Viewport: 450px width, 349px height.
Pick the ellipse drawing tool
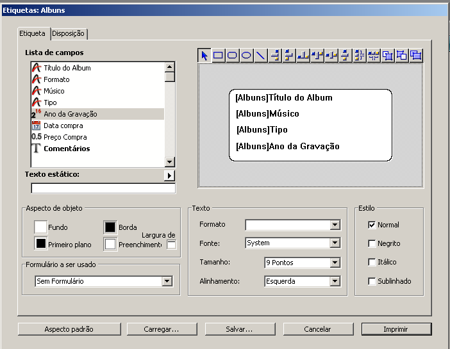coord(247,56)
